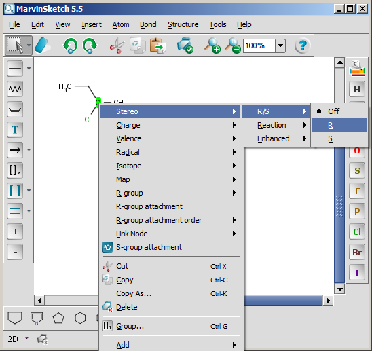The height and width of the screenshot is (351, 372).
Task: Click the increase charge plus tool
Action: tap(15, 232)
